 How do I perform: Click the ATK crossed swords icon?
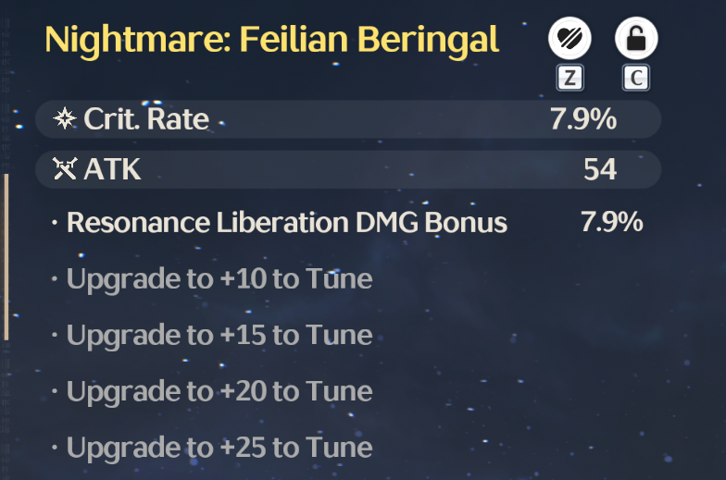(65, 168)
